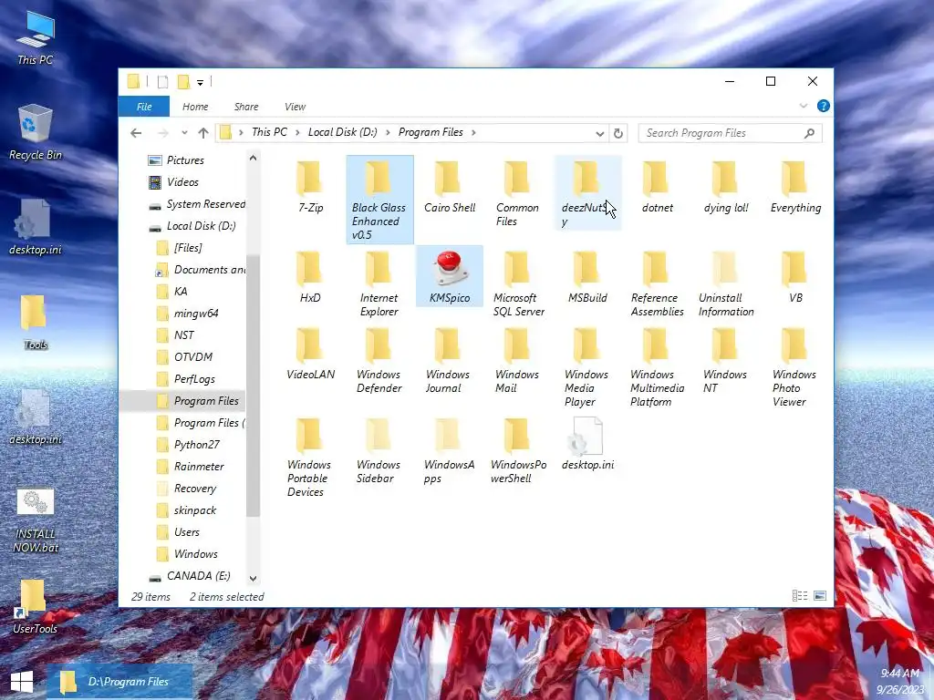934x700 pixels.
Task: Select the VB folder
Action: 795,277
